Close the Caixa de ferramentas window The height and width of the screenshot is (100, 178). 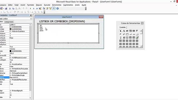(x=142, y=23)
